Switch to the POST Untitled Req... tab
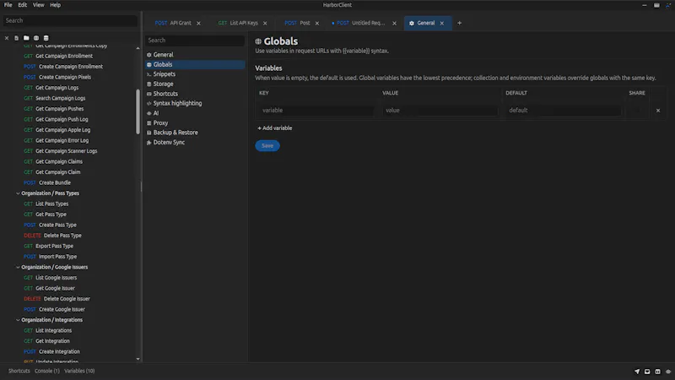Screen dimensions: 675x380 [x=359, y=23]
